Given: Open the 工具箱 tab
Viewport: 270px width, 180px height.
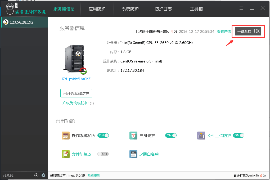Looking at the screenshot, I should [x=196, y=8].
